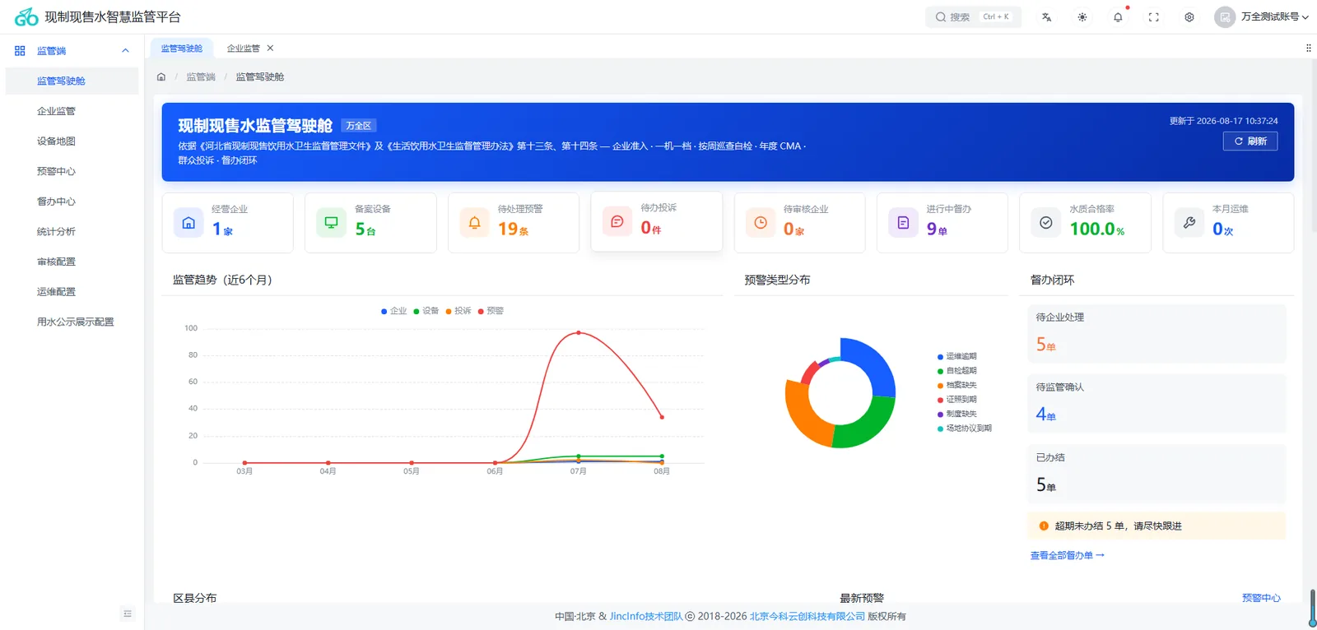Click the 待审核企业 clock card icon
1317x630 pixels.
click(761, 223)
